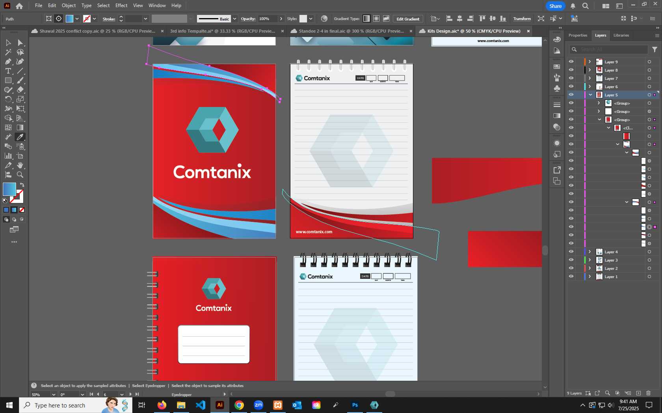Open VS Code from the taskbar
The image size is (662, 413).
[x=201, y=405]
